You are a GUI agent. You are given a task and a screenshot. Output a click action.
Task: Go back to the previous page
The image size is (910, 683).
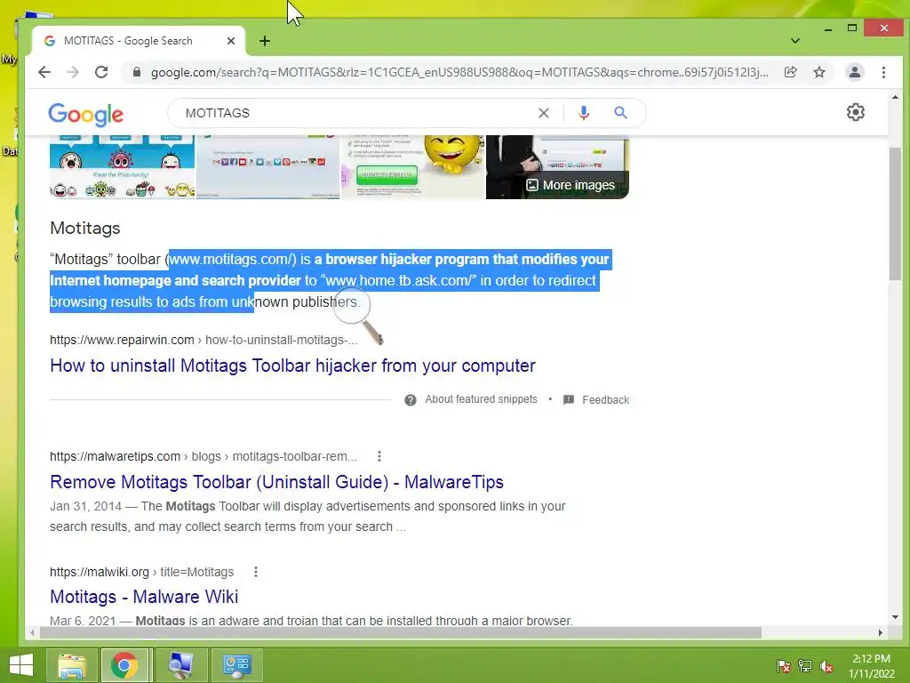[44, 72]
